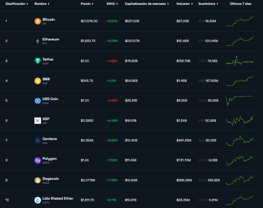Click the Últimos 7 días header
The height and width of the screenshot is (208, 263).
tap(241, 4)
